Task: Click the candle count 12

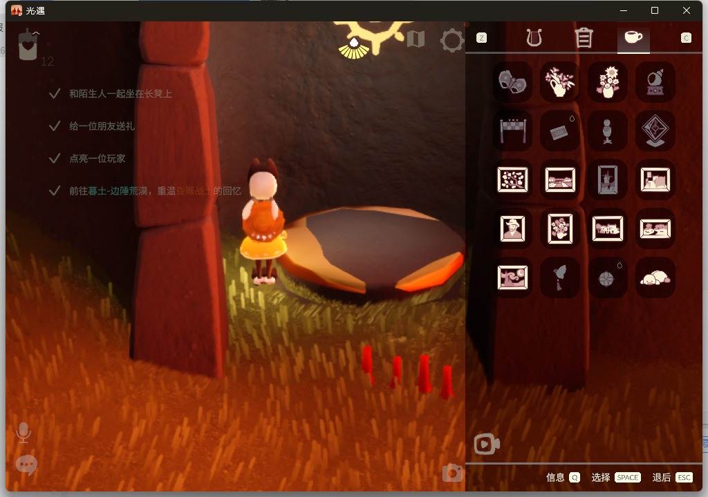Action: pyautogui.click(x=47, y=62)
